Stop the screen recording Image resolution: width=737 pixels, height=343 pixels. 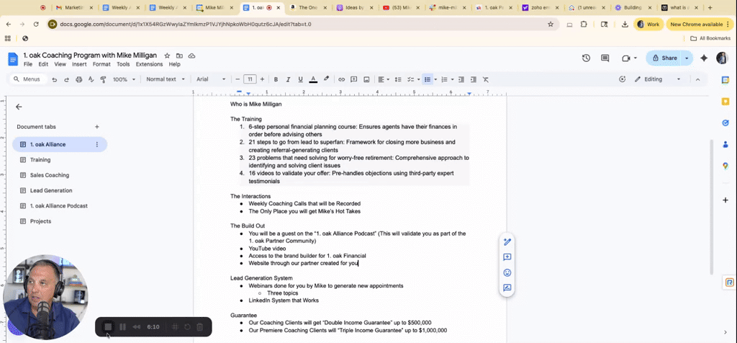click(108, 326)
